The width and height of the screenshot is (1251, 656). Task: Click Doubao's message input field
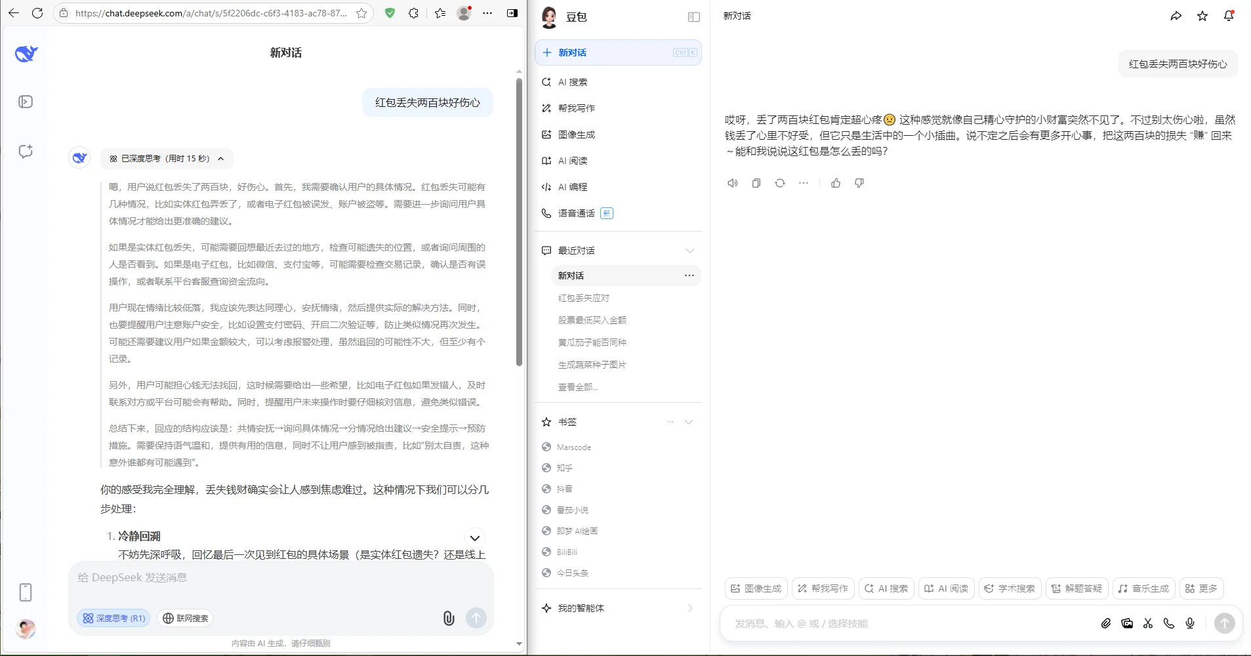(886, 623)
